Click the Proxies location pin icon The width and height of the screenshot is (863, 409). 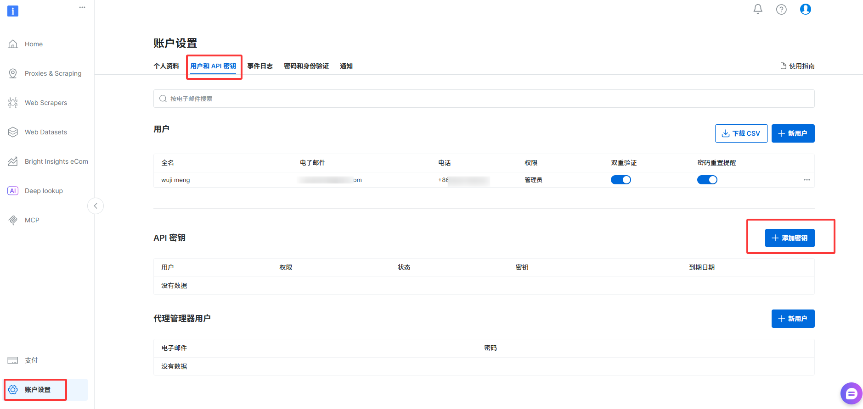(x=13, y=73)
